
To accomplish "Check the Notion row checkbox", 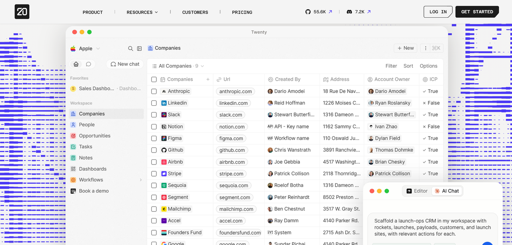I will 154,127.
